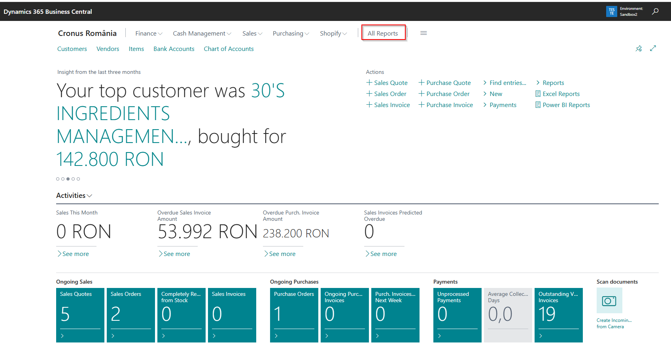Open Purch. Invoices Next Week tile
Screen dimensions: 671x348
(x=395, y=315)
